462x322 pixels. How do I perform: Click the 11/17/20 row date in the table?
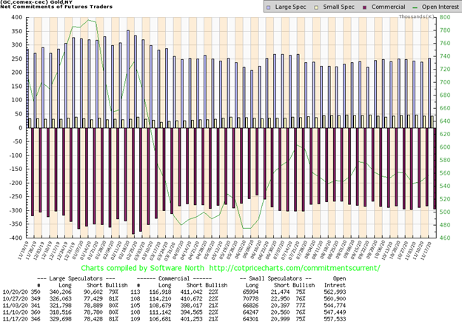15,319
